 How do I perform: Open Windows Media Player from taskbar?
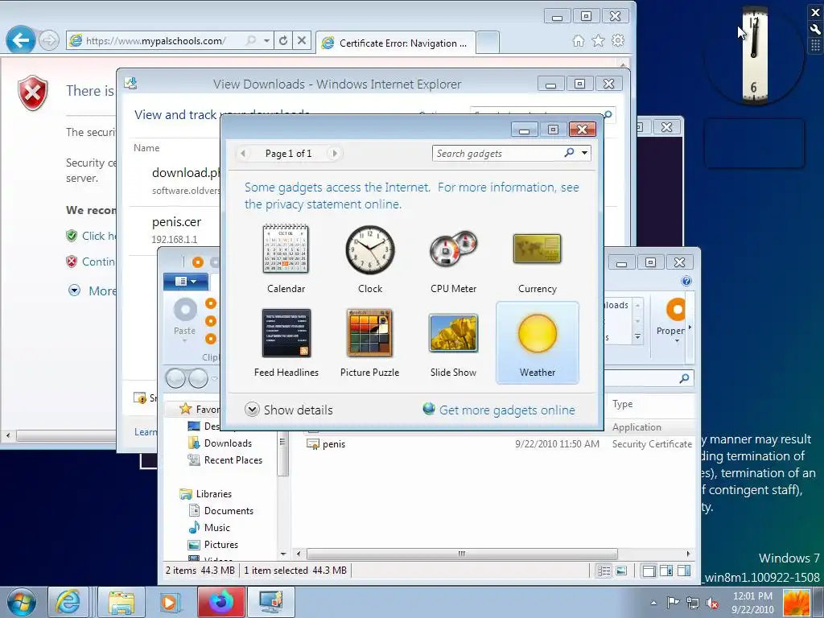169,602
